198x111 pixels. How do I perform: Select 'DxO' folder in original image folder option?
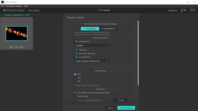(x=75, y=92)
